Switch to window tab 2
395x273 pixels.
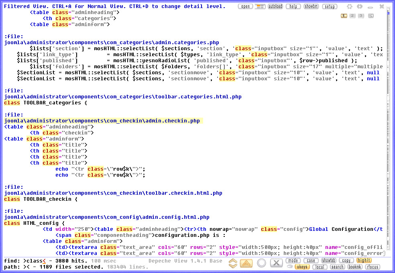click(352, 16)
